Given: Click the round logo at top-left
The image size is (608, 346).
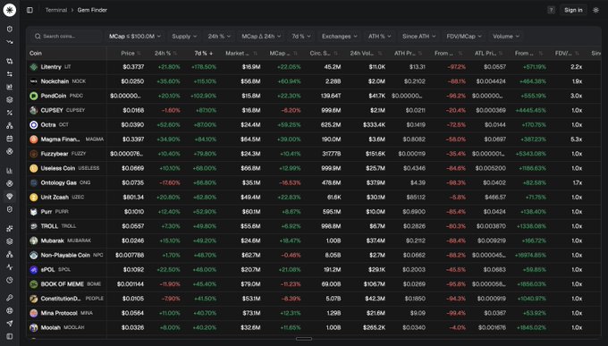Looking at the screenshot, I should coord(9,10).
